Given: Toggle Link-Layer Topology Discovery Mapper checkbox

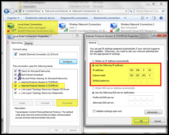Looking at the screenshot, I should click(15, 89).
